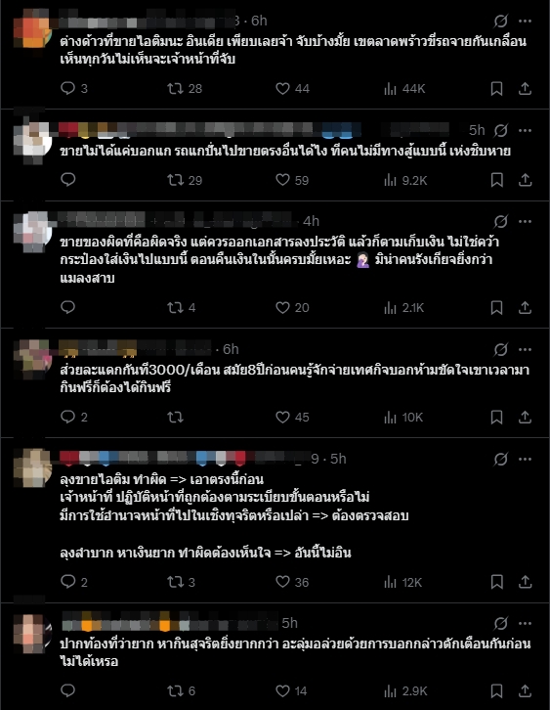The width and height of the screenshot is (550, 710).
Task: Bookmark the tweet with 2.1K views
Action: (496, 308)
